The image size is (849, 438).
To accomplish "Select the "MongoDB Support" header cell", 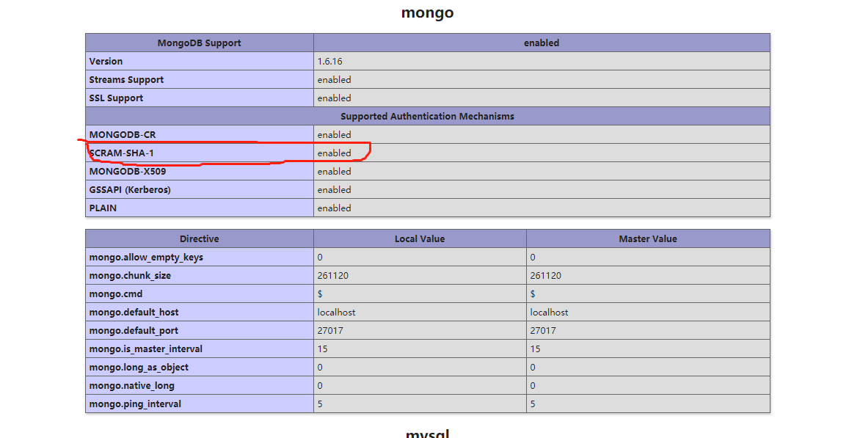I will (x=200, y=43).
